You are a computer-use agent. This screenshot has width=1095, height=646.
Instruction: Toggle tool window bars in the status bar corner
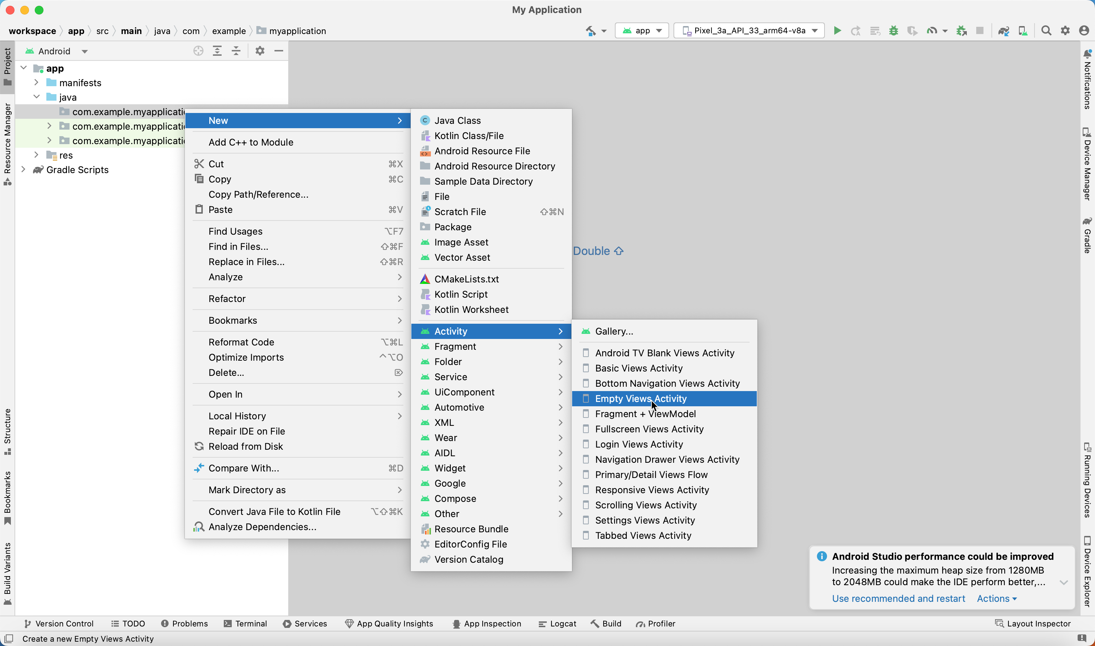tap(8, 639)
